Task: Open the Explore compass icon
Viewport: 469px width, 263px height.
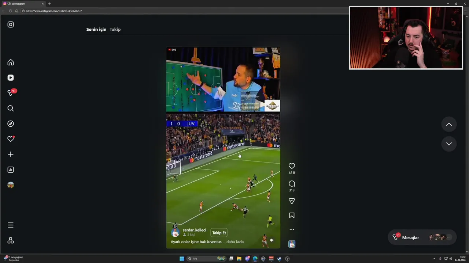Action: pyautogui.click(x=11, y=124)
